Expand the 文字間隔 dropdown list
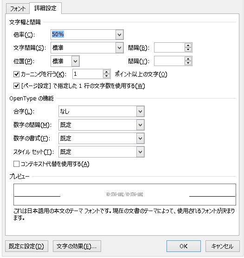The image size is (244, 258). pos(119,48)
